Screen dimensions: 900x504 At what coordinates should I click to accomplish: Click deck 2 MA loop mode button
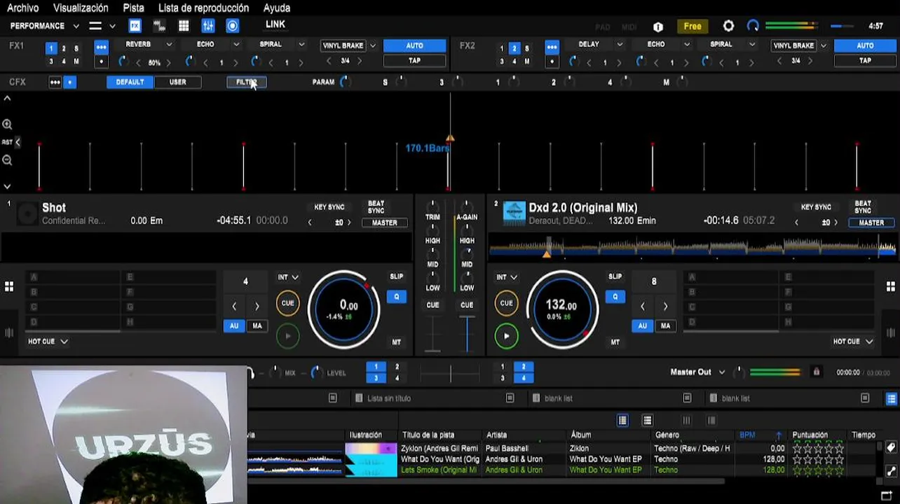point(665,325)
